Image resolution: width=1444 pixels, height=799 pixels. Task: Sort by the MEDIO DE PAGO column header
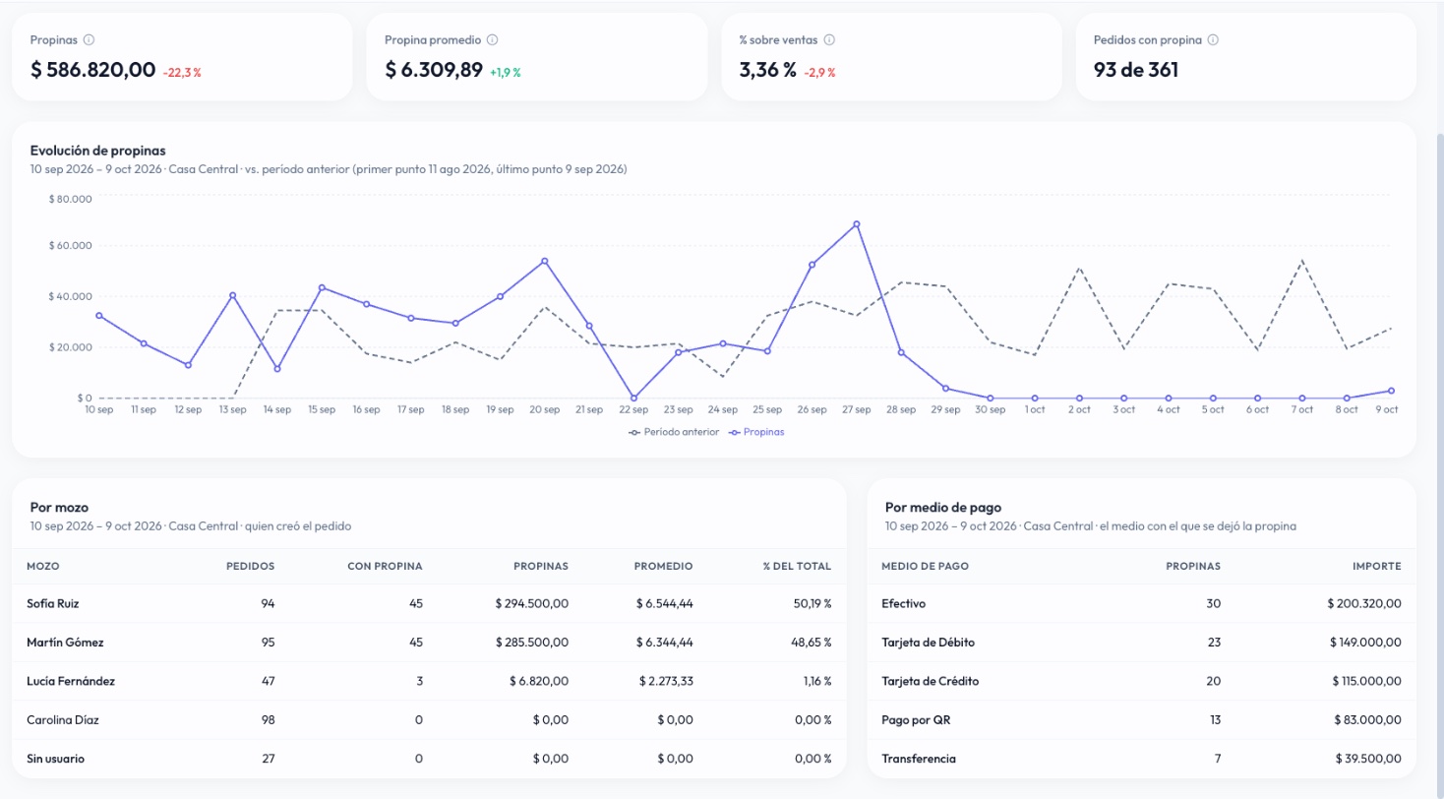926,567
